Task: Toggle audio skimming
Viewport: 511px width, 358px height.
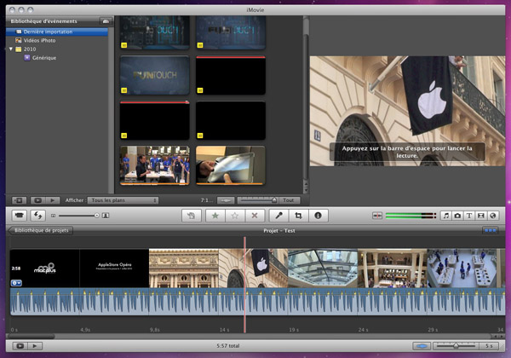Action: 377,216
